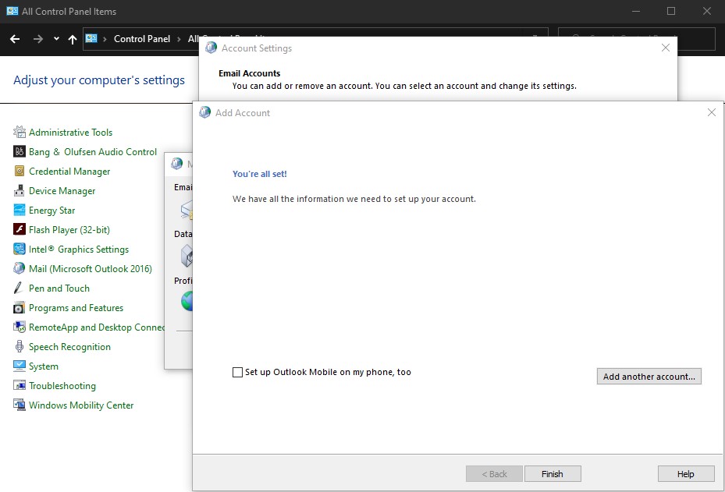Go up one level in Control Panel
The image size is (725, 492).
click(72, 39)
